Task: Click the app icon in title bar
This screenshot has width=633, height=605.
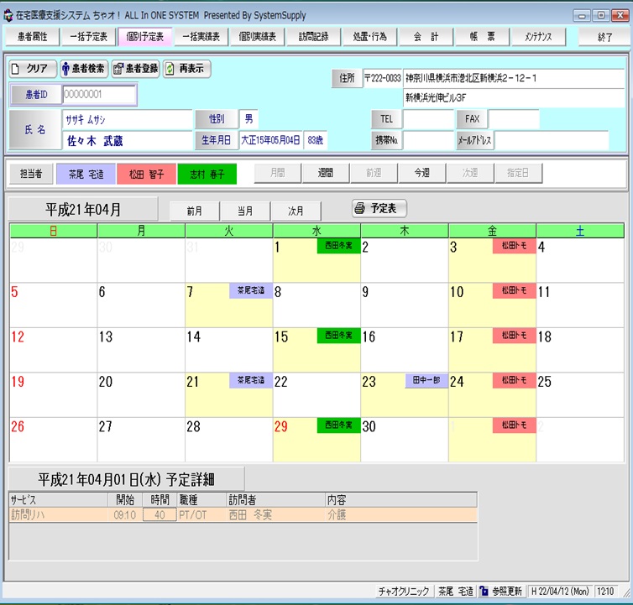Action: [9, 15]
